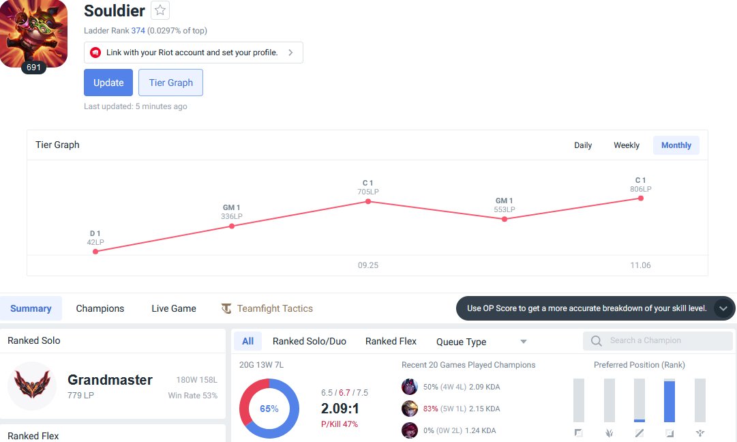Click the 11.06 date label
The height and width of the screenshot is (442, 737).
(x=641, y=265)
